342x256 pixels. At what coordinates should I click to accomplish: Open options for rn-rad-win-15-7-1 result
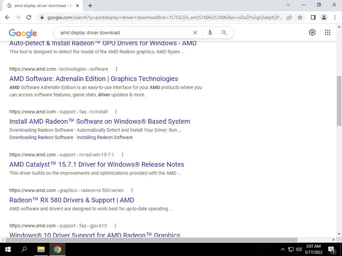(x=122, y=155)
